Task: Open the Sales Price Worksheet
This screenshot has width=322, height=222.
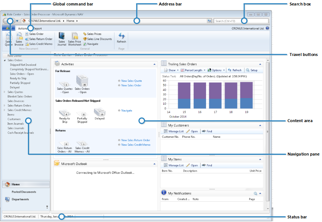Action: point(74,38)
